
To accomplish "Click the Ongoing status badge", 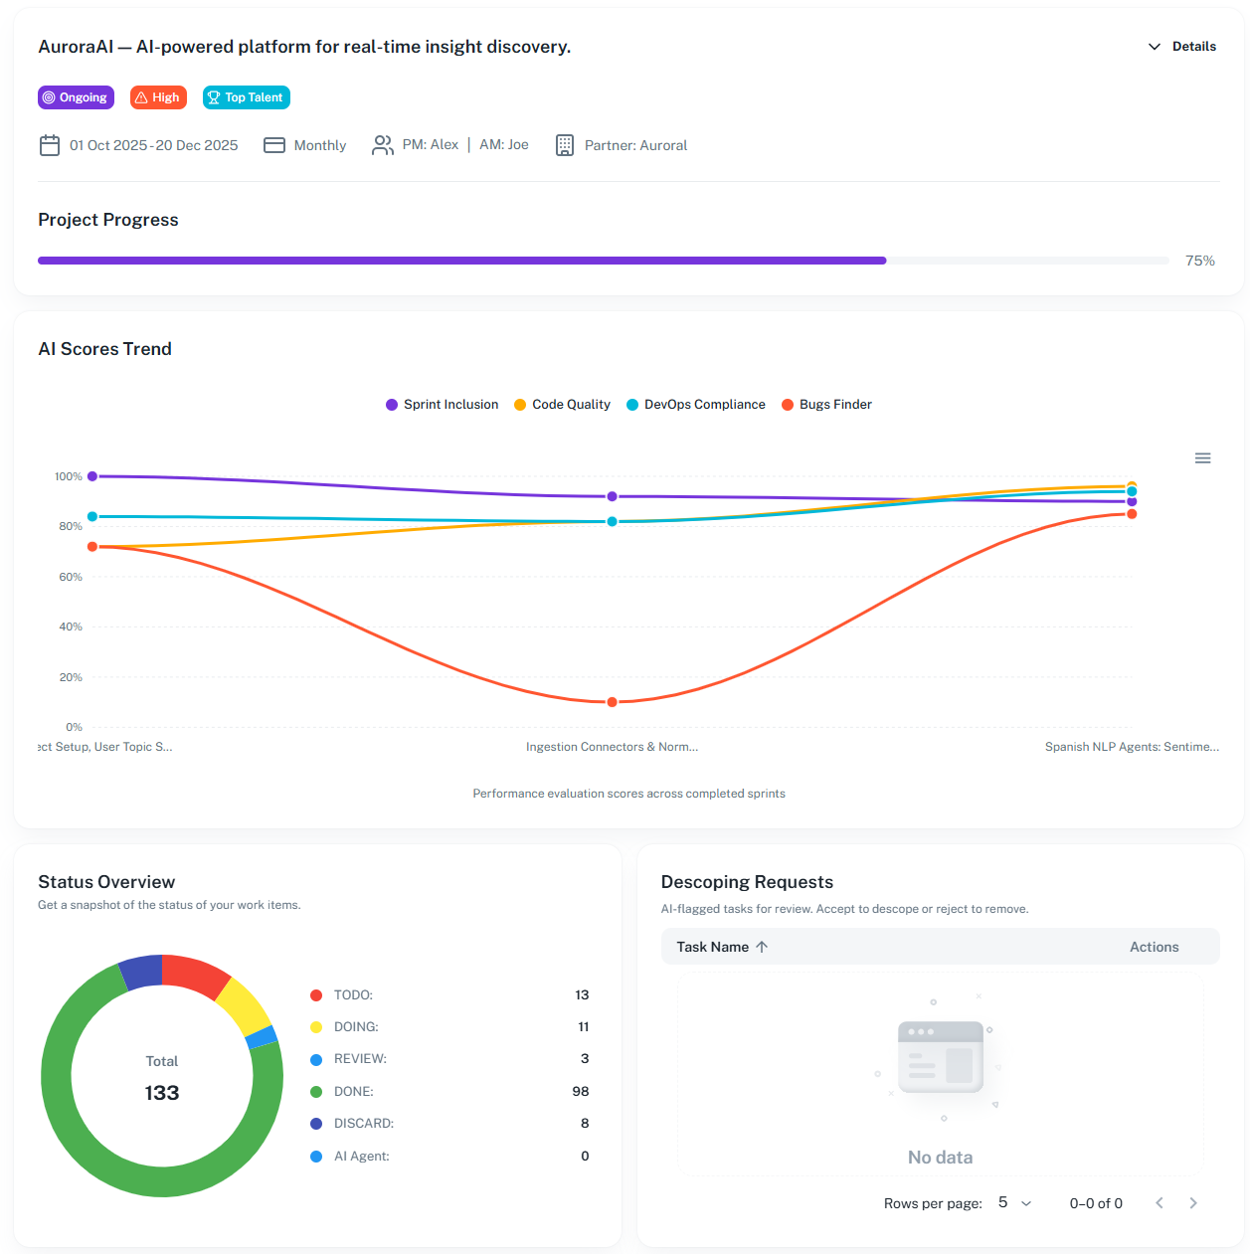I will (76, 97).
